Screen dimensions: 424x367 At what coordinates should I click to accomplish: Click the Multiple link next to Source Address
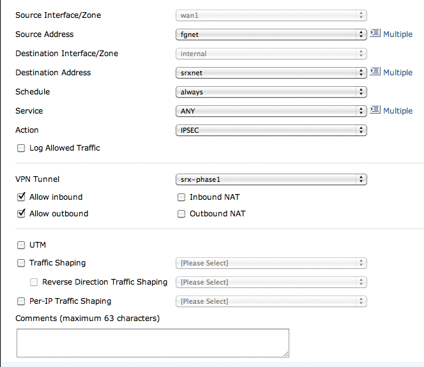pyautogui.click(x=398, y=34)
